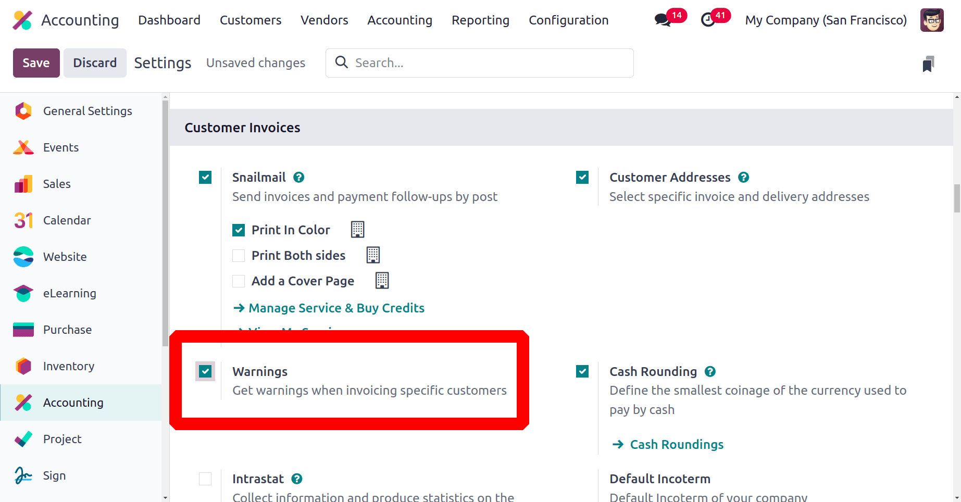This screenshot has height=502, width=961.
Task: Save the unsaved settings changes
Action: click(36, 62)
